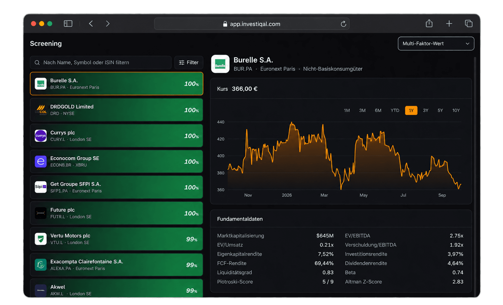Viewport: 503px width, 305px height.
Task: Click the Get Groupe SFPI logo
Action: 41,187
